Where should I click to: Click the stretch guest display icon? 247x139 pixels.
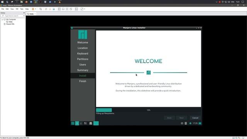(82, 9)
